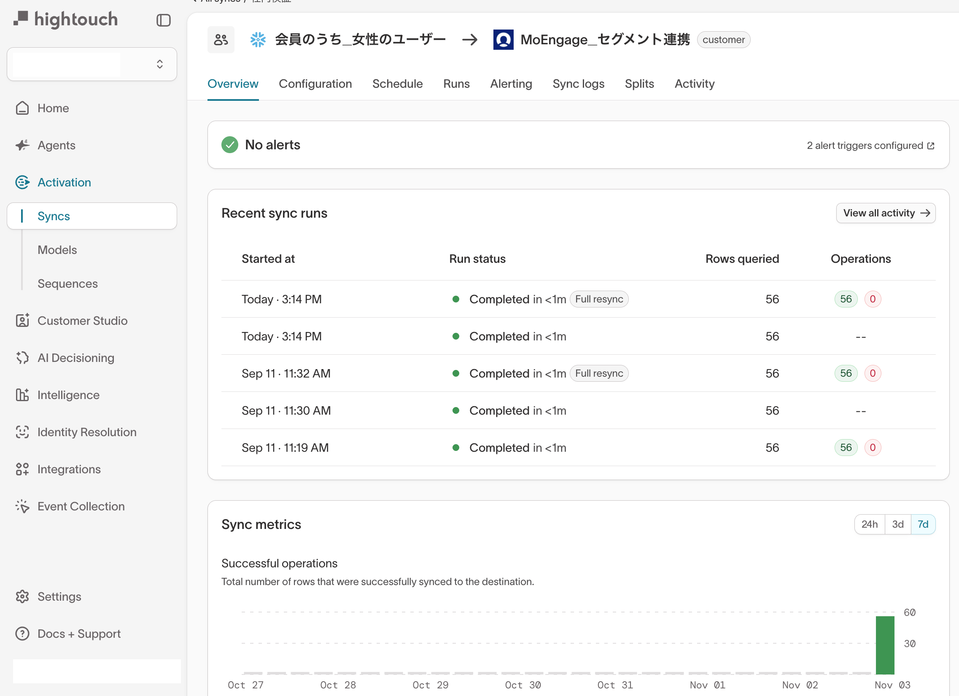Click the MoEngage destination logo
The width and height of the screenshot is (959, 696).
503,40
